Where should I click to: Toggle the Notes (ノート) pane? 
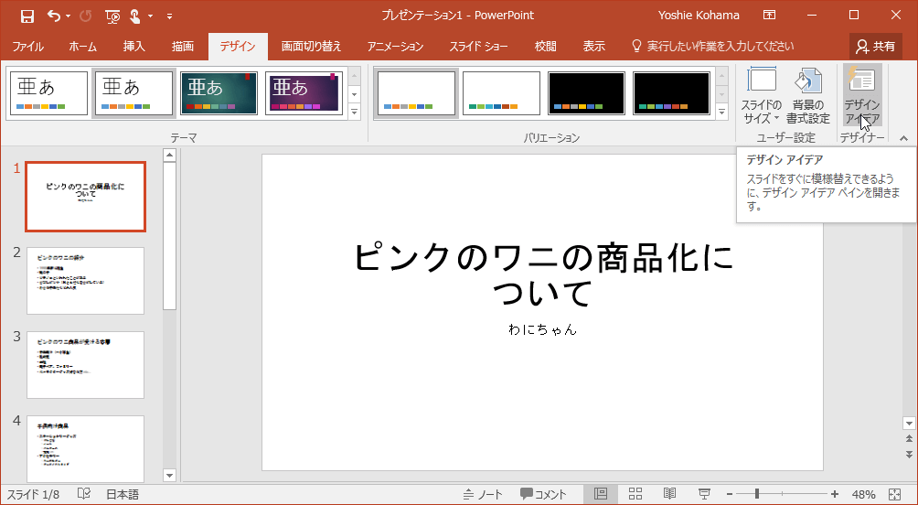pos(483,494)
